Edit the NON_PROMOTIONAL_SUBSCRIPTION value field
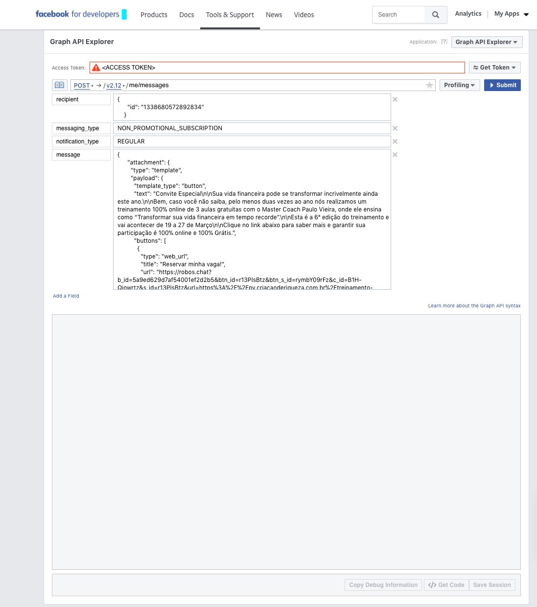This screenshot has width=537, height=607. (x=252, y=128)
